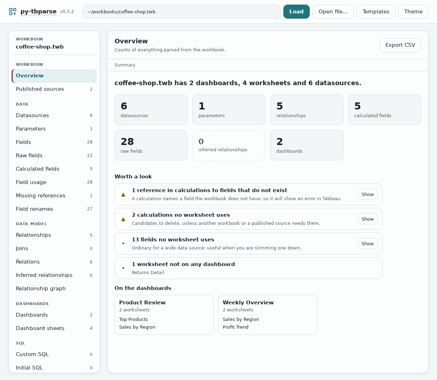The image size is (437, 380).
Task: Click the 6 datasources stat card
Action: 151,109
